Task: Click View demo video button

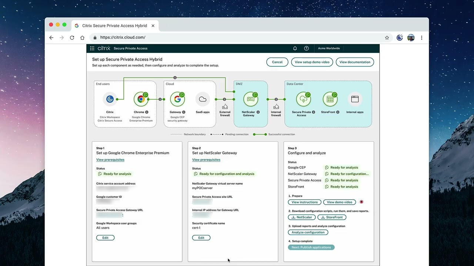Action: pyautogui.click(x=340, y=202)
